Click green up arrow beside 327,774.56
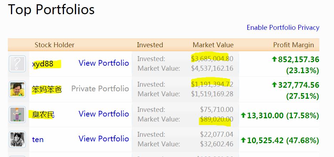The width and height of the screenshot is (334, 157). pyautogui.click(x=274, y=85)
